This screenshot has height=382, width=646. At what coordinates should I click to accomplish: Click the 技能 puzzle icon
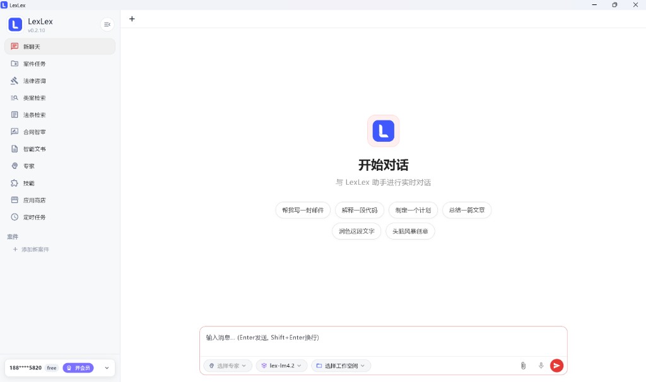(x=15, y=183)
